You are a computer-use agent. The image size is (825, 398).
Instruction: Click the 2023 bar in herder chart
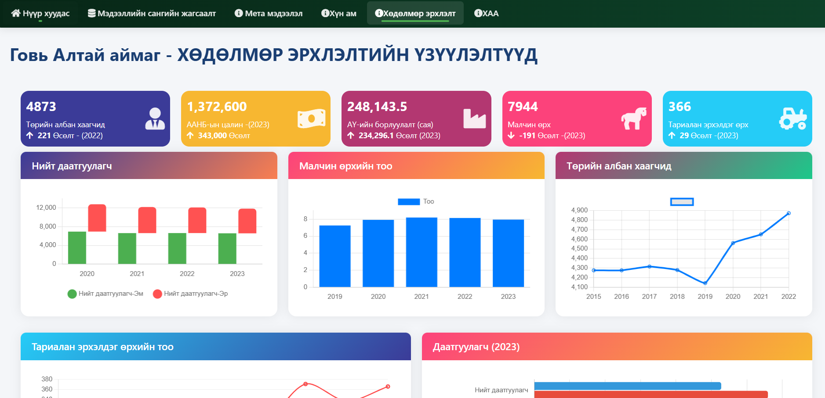coord(508,253)
